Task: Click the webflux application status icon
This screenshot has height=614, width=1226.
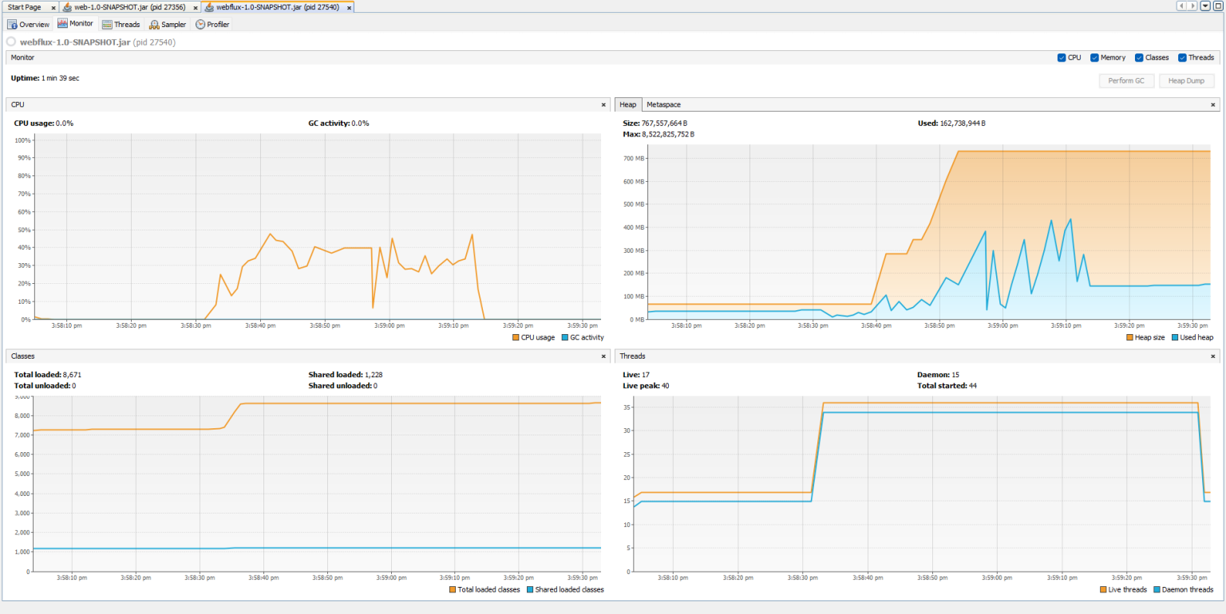Action: (x=10, y=43)
